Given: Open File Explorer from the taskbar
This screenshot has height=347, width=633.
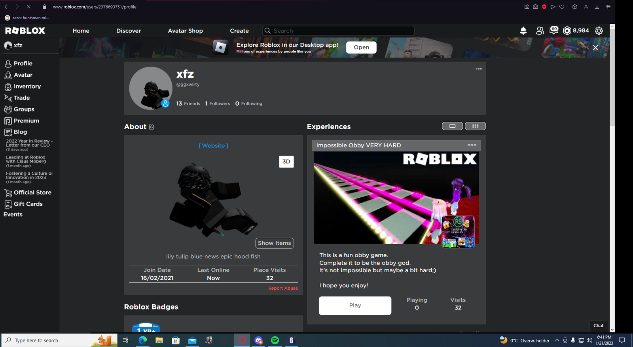Looking at the screenshot, I should 159,340.
